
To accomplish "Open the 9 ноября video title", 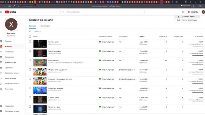I will pos(53,98).
